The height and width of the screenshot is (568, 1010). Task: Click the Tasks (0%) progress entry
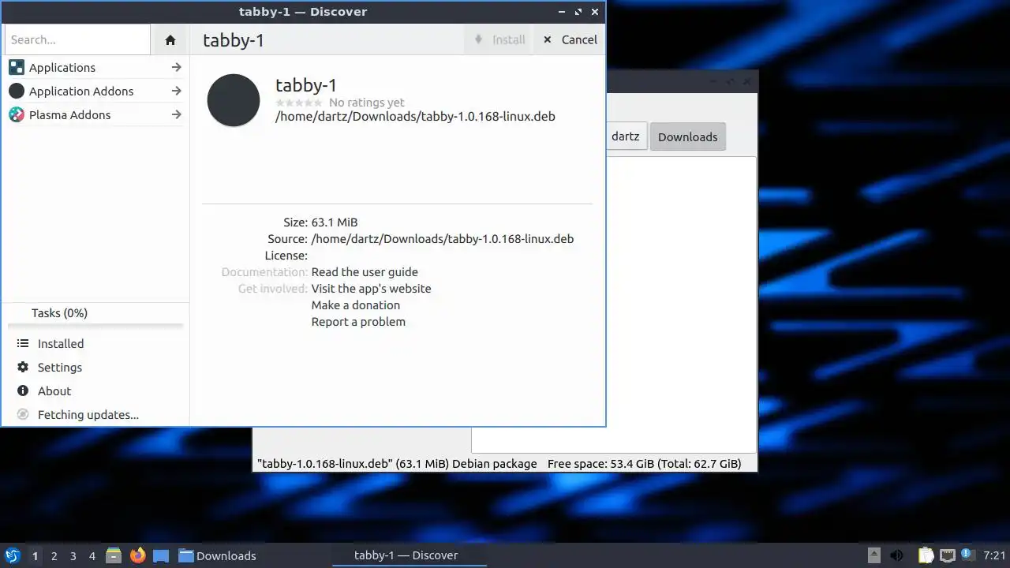pos(95,313)
